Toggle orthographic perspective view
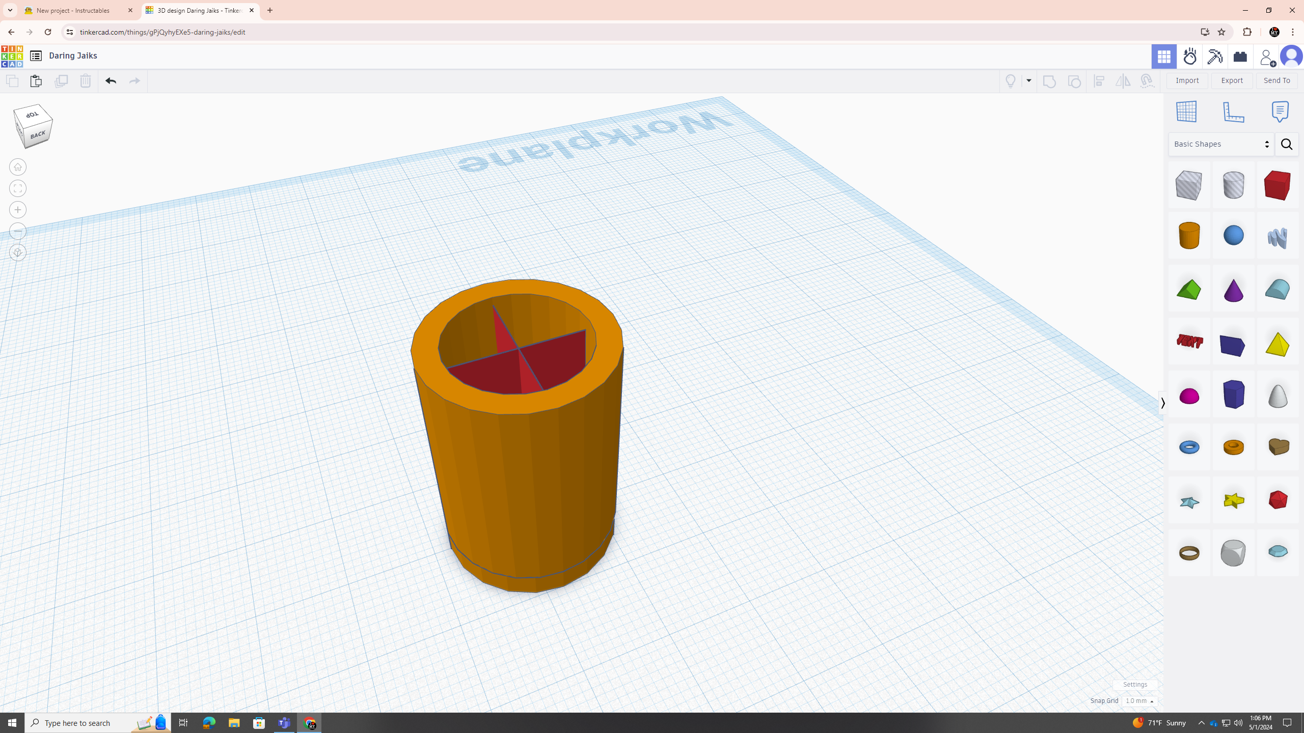This screenshot has width=1304, height=733. (x=18, y=252)
